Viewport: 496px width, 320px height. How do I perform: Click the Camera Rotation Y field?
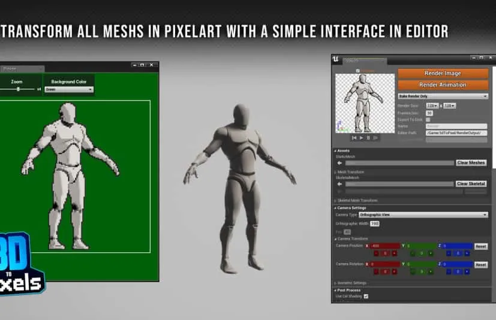pos(422,264)
